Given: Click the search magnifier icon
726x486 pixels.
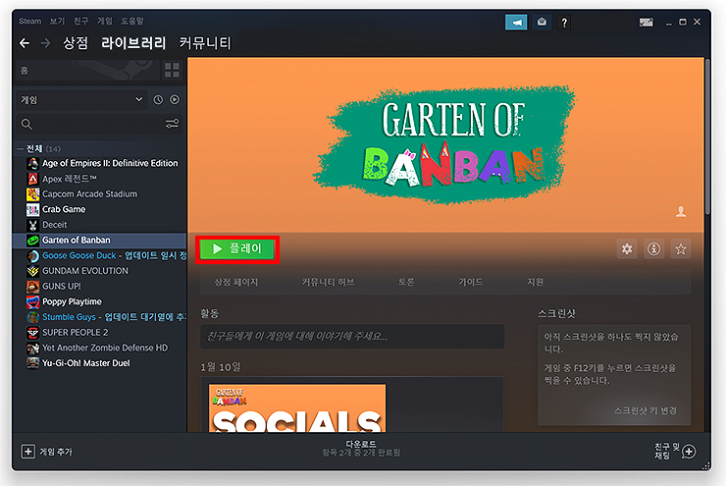Looking at the screenshot, I should (26, 124).
